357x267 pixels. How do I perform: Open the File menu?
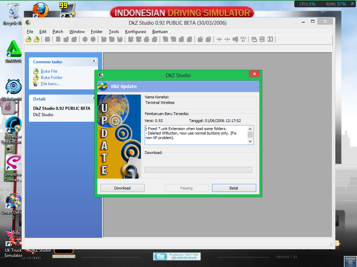point(30,32)
